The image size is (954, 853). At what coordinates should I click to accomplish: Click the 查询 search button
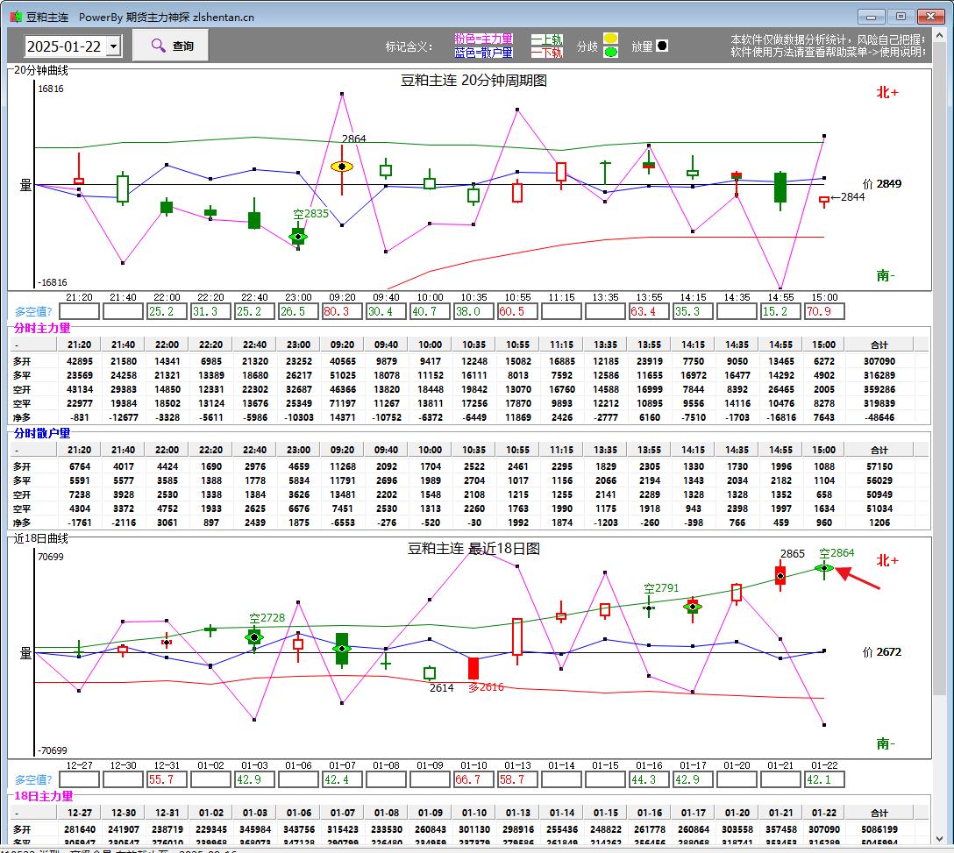tap(171, 46)
